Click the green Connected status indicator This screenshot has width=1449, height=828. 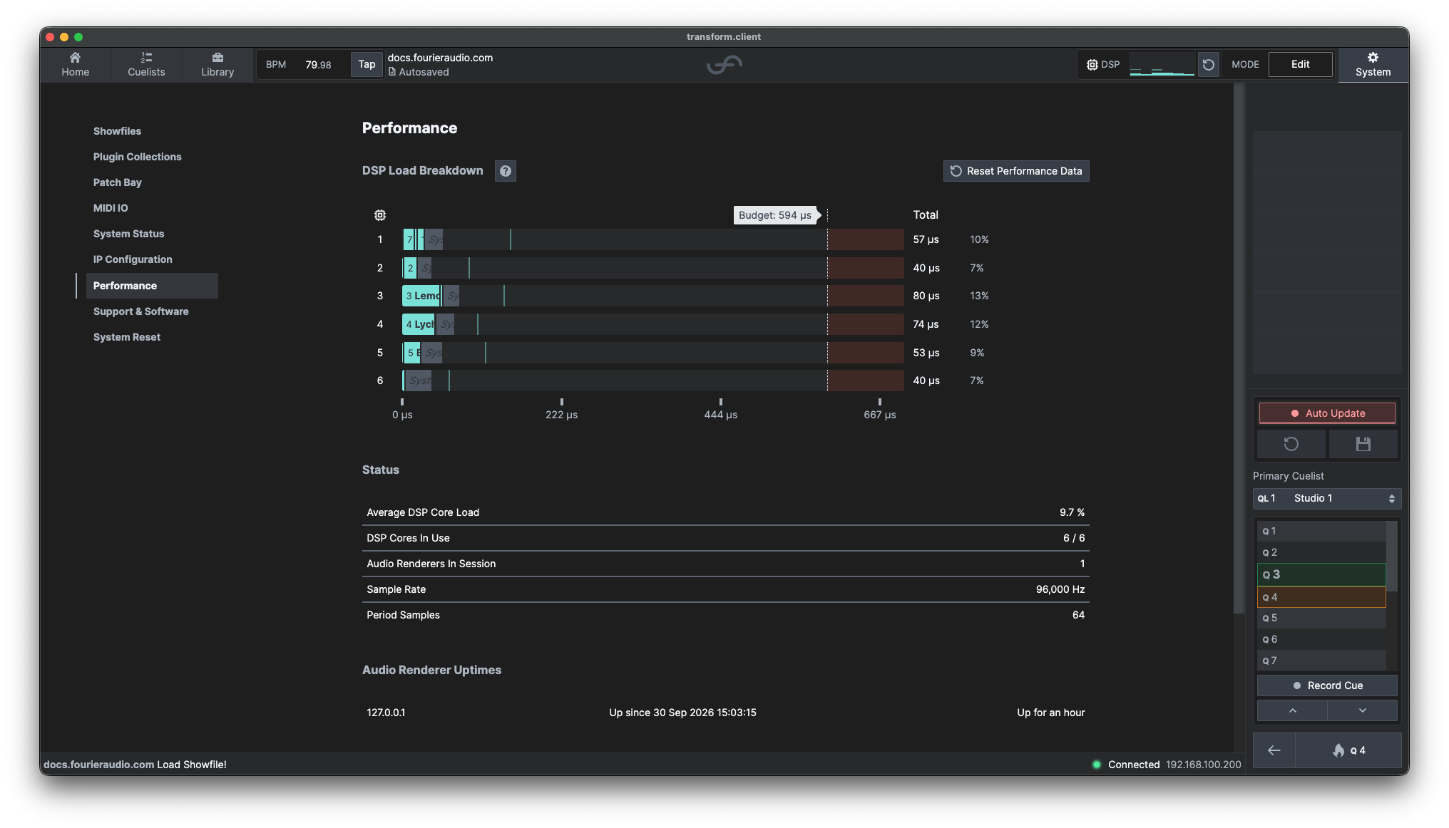pyautogui.click(x=1097, y=765)
